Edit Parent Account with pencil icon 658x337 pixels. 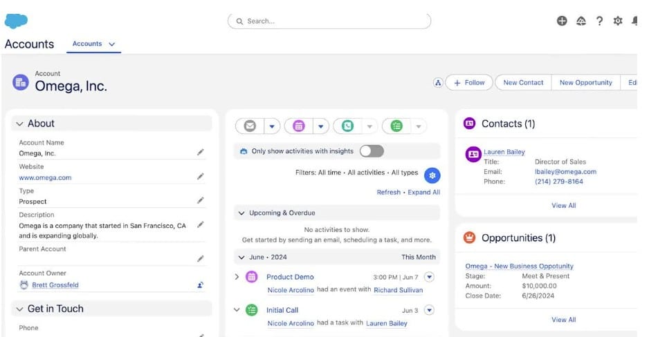pyautogui.click(x=201, y=259)
